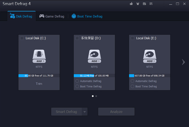Click the Disk Defrag tab icon
189x127 pixels.
[13, 16]
